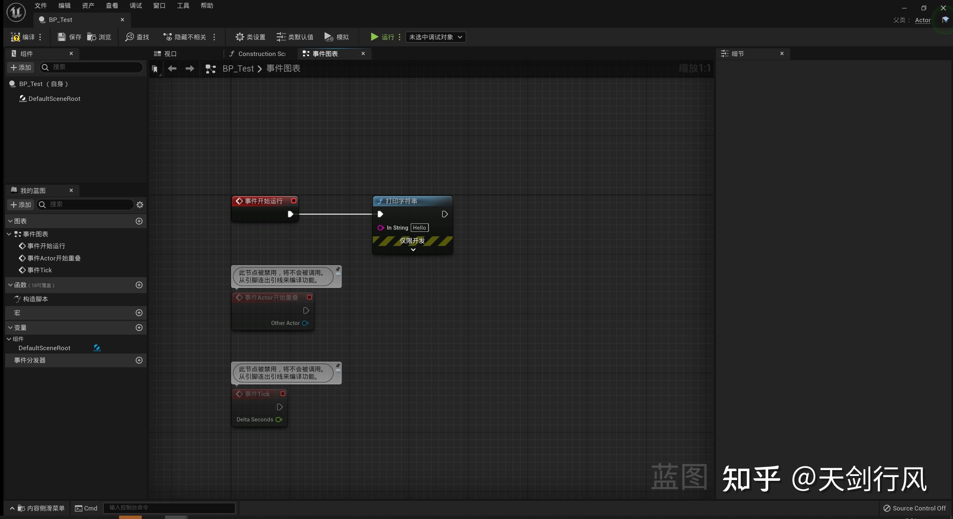Viewport: 953px width, 519px height.
Task: Open Hide Unrelated options dots menu
Action: pos(214,37)
